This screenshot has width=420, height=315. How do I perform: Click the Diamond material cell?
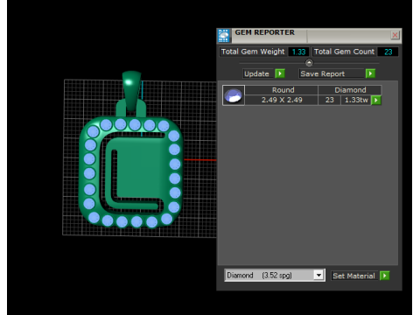tap(350, 90)
